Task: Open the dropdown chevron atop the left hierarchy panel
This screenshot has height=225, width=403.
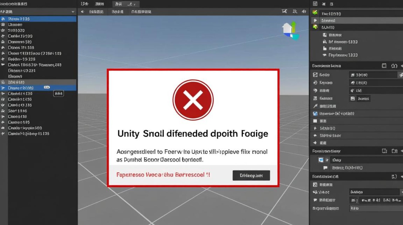Action: click(x=73, y=12)
